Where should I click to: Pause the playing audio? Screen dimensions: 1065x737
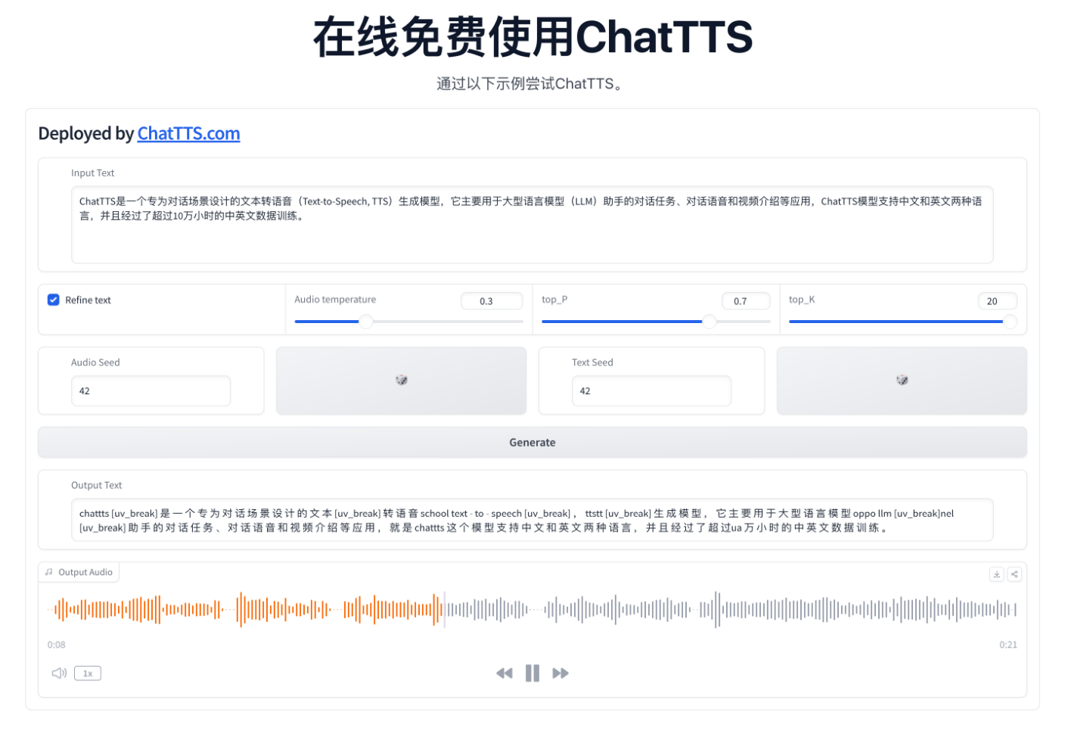(532, 673)
